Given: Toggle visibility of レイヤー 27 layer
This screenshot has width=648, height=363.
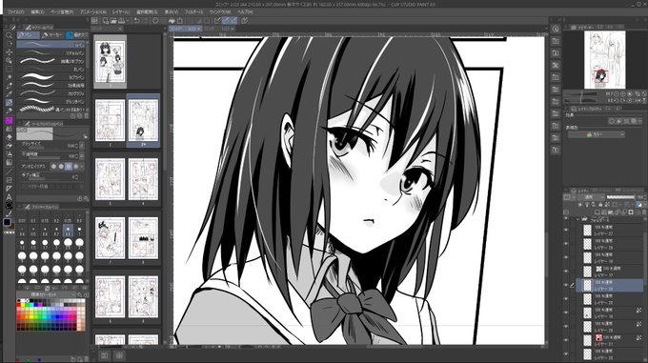Looking at the screenshot, I should coord(566,230).
